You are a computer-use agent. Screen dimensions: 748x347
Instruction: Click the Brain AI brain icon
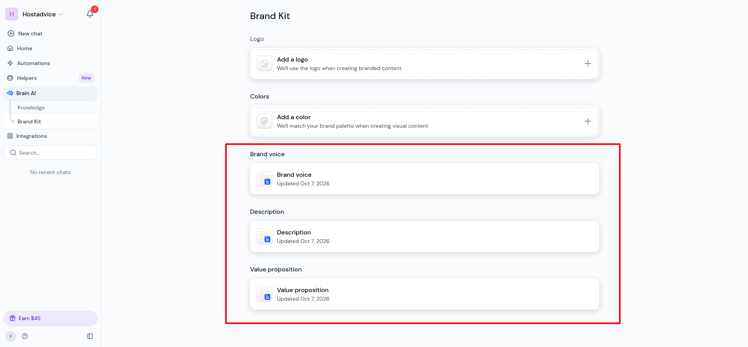[x=10, y=93]
